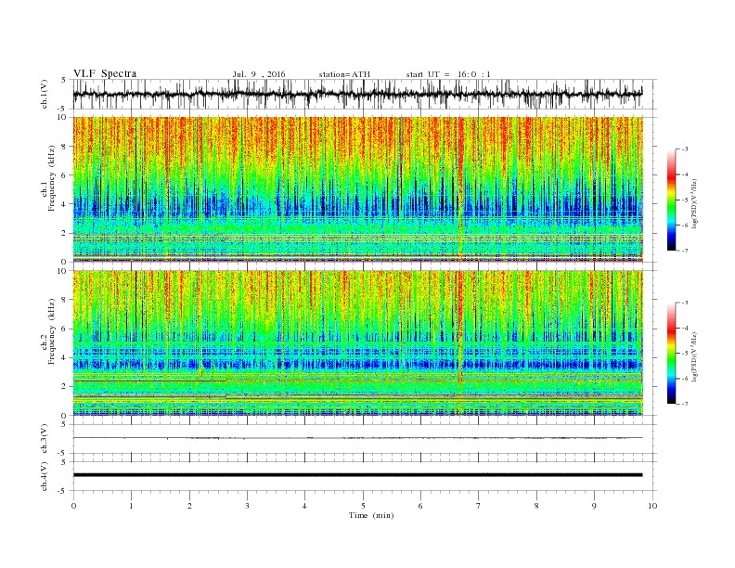Viewport: 735px width, 568px height.
Task: Click the '10' at the time axis end
Action: click(652, 506)
